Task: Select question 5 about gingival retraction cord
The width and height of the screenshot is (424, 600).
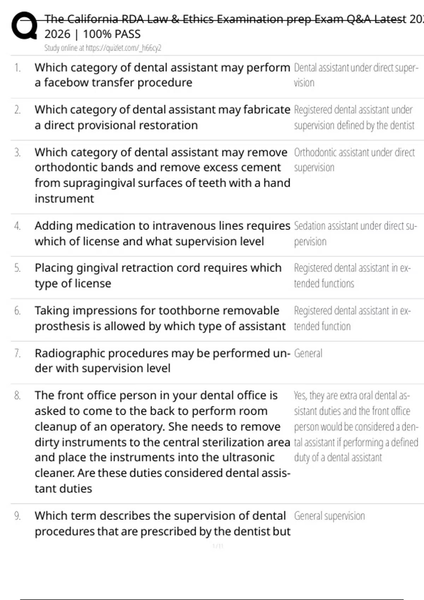Action: 158,275
